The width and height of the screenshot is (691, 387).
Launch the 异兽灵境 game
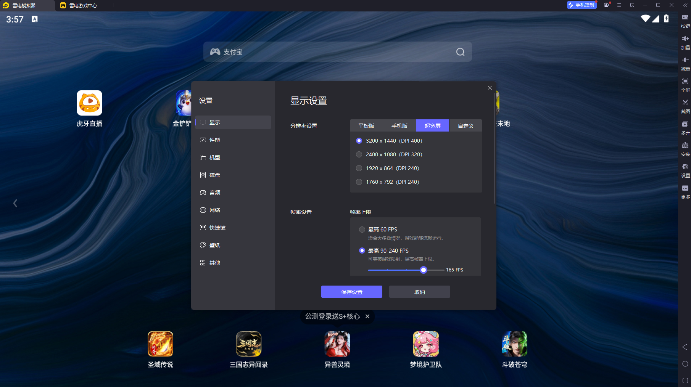[337, 349]
